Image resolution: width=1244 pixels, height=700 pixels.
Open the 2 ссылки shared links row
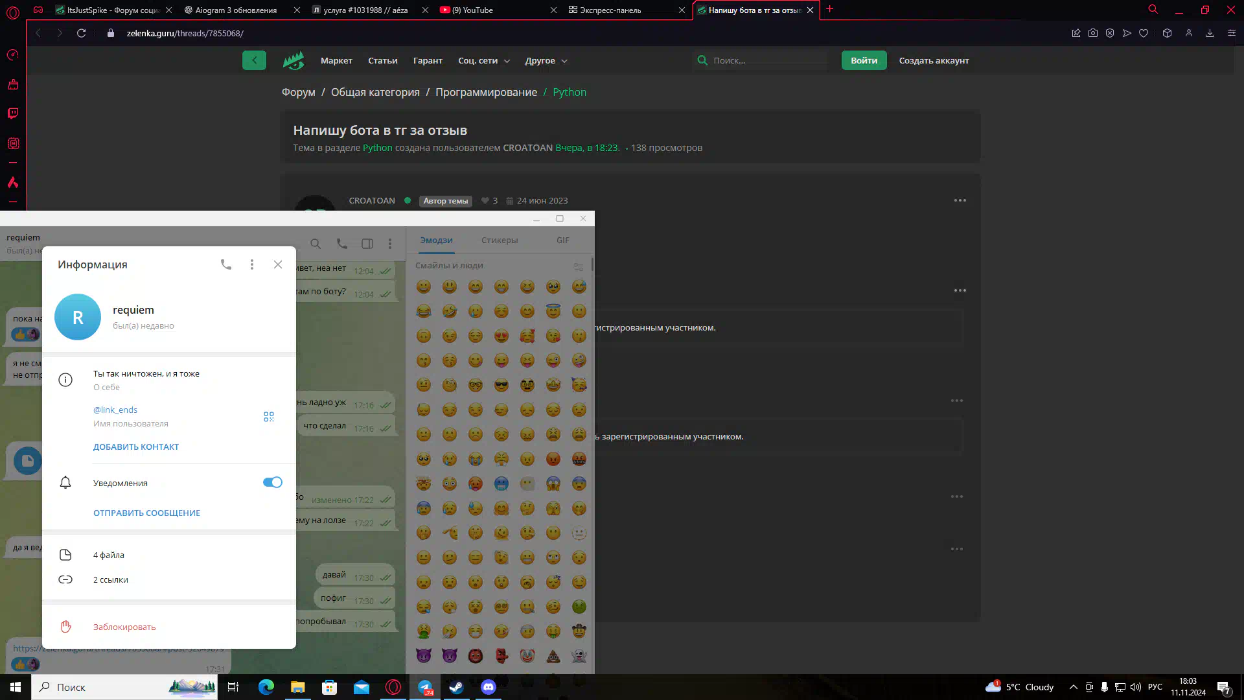tap(169, 579)
